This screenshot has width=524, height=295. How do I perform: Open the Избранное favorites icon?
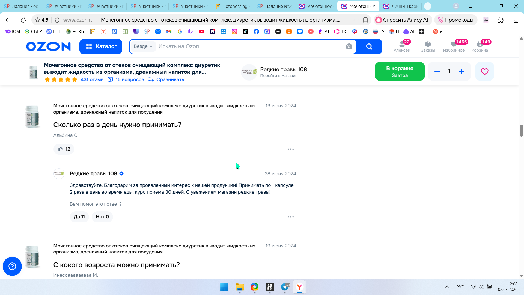click(x=454, y=46)
